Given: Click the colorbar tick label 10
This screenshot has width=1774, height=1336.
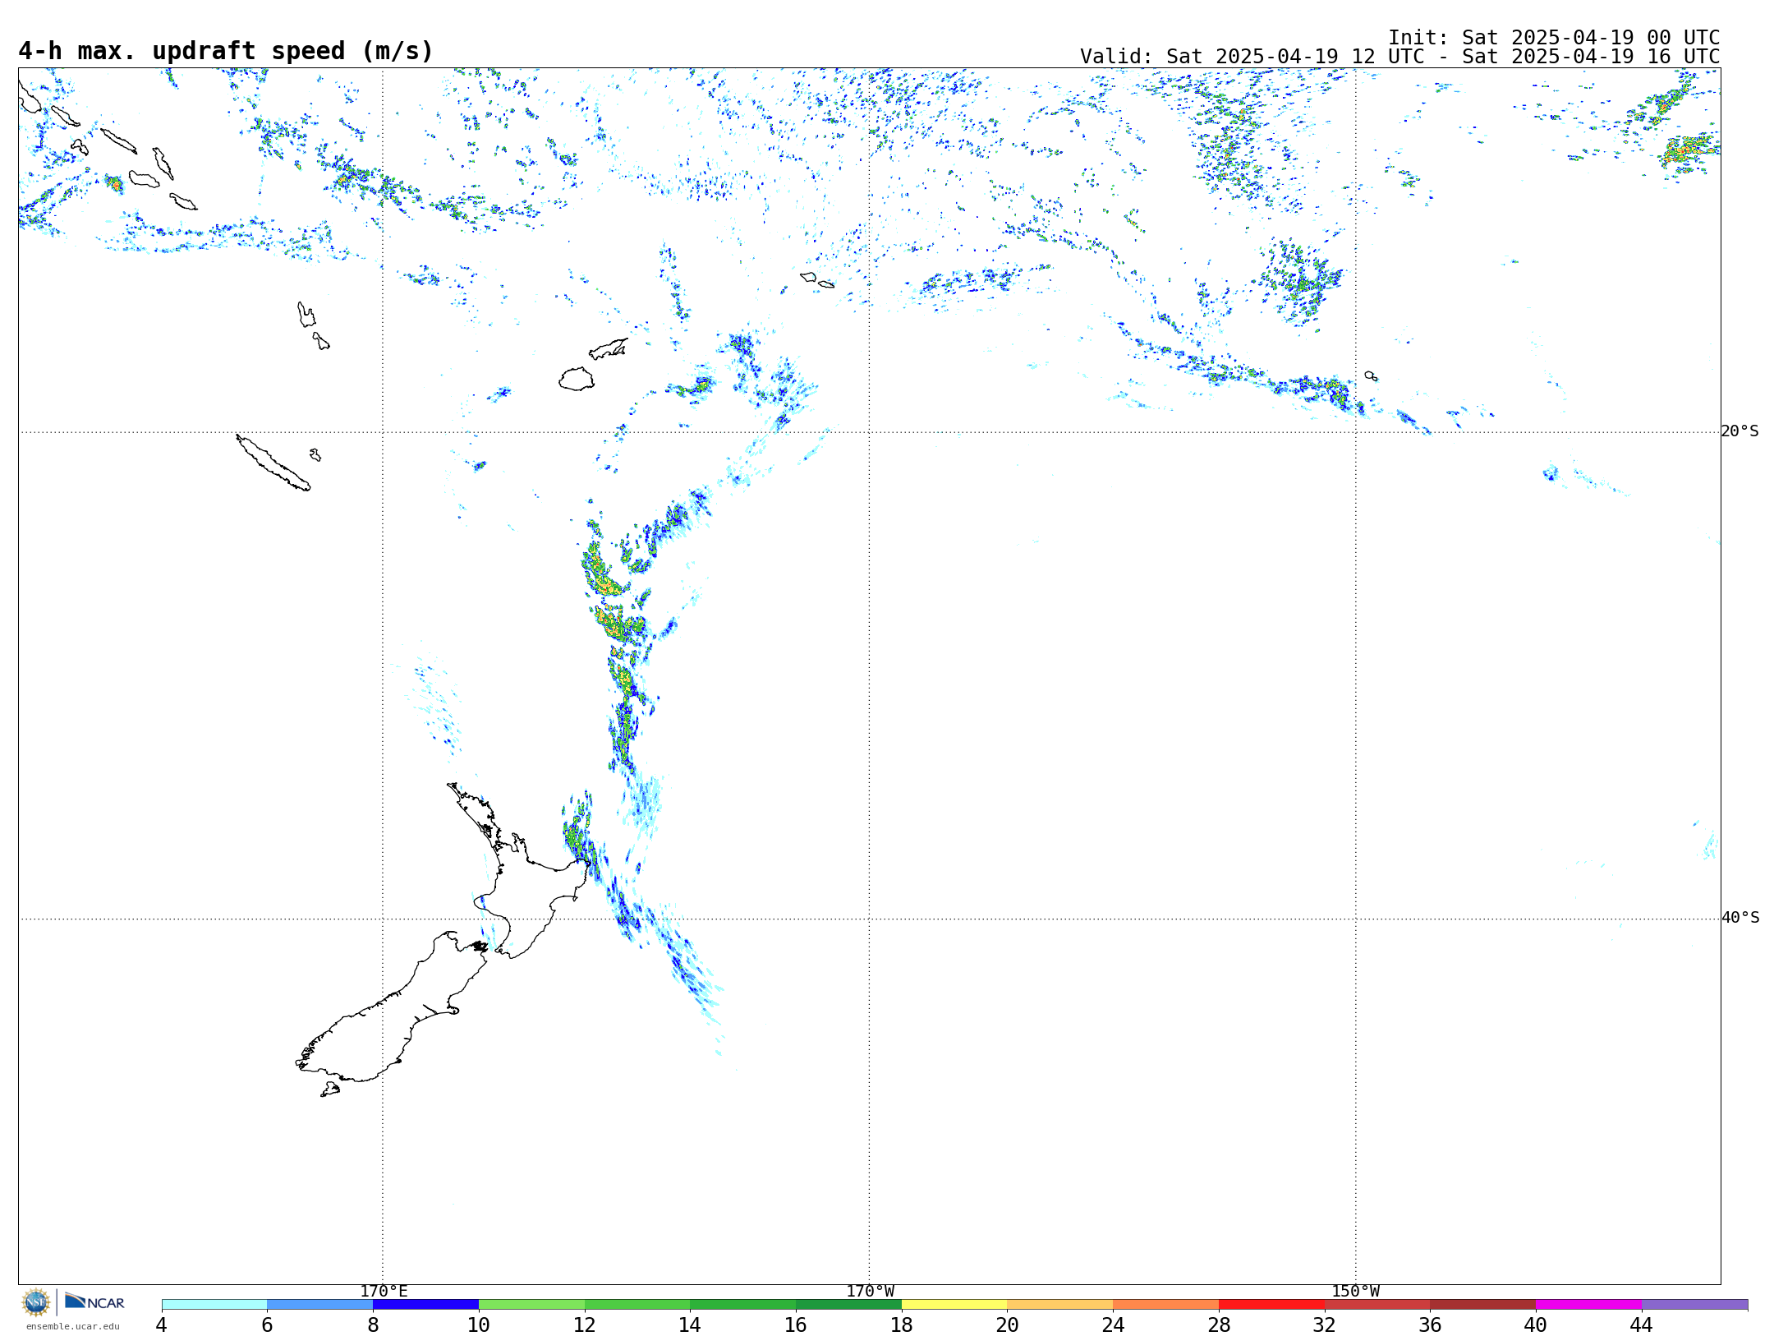Looking at the screenshot, I should 479,1324.
